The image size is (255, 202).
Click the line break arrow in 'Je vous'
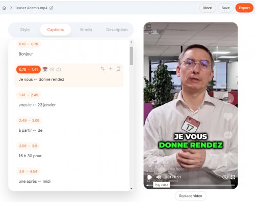tap(35, 79)
